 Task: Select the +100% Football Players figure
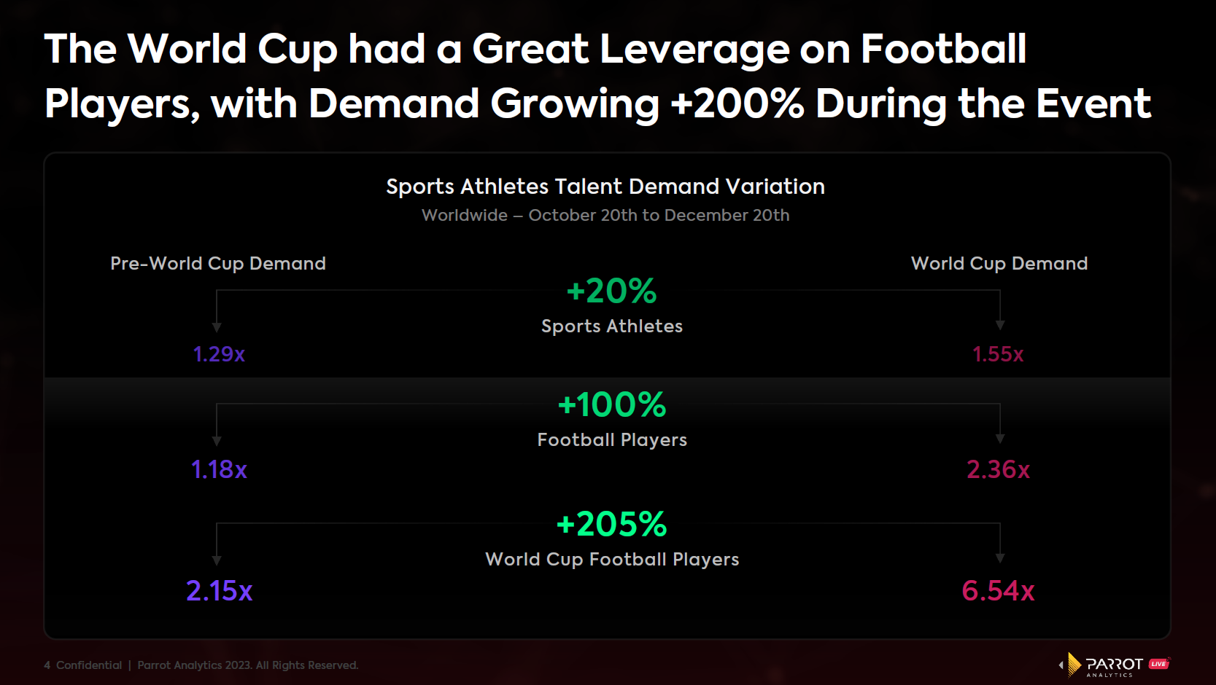[x=611, y=405]
